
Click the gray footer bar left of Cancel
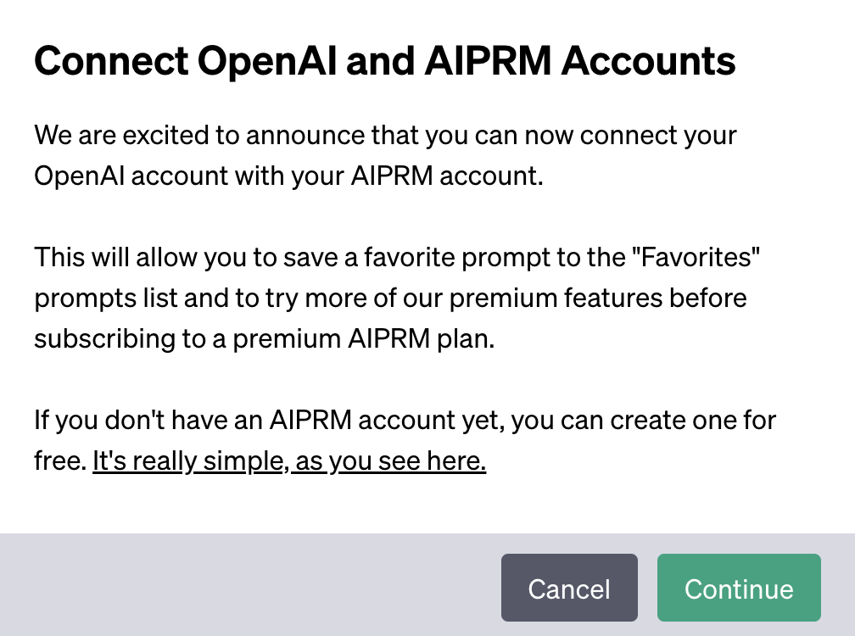(254, 585)
